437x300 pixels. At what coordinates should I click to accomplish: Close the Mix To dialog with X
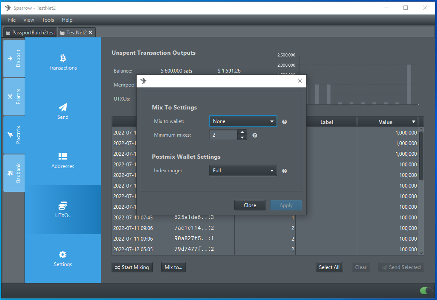point(300,81)
